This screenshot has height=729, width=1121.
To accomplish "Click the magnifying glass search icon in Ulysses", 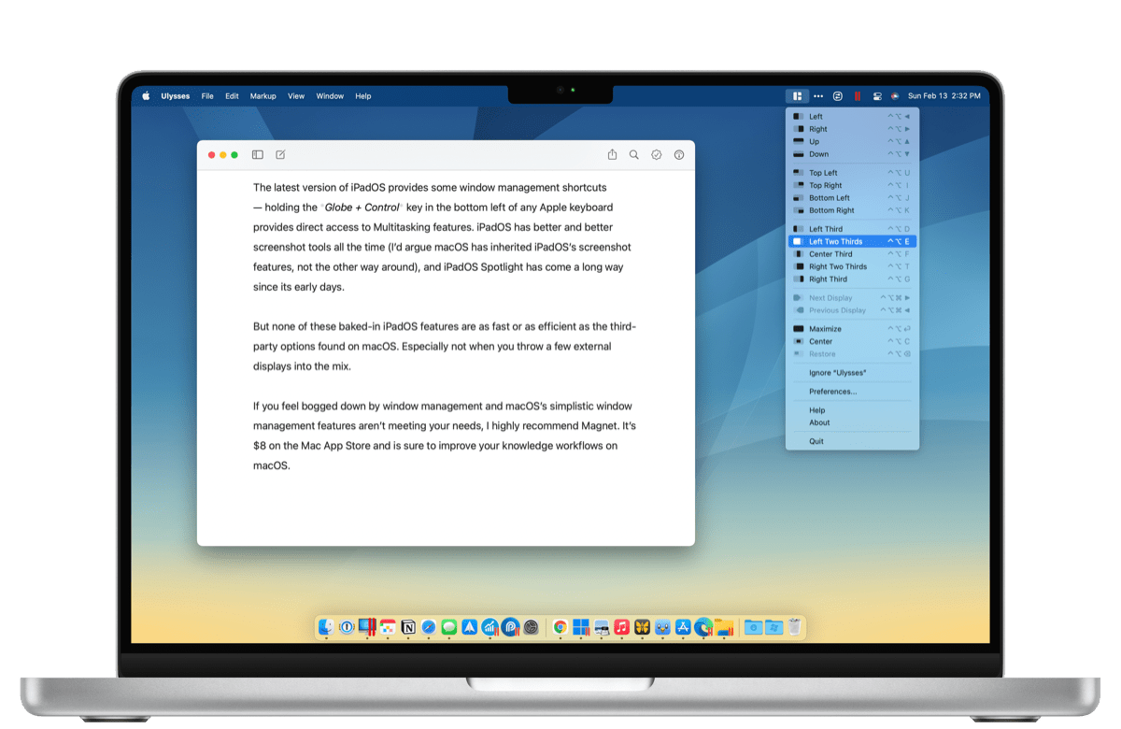I will (x=634, y=155).
